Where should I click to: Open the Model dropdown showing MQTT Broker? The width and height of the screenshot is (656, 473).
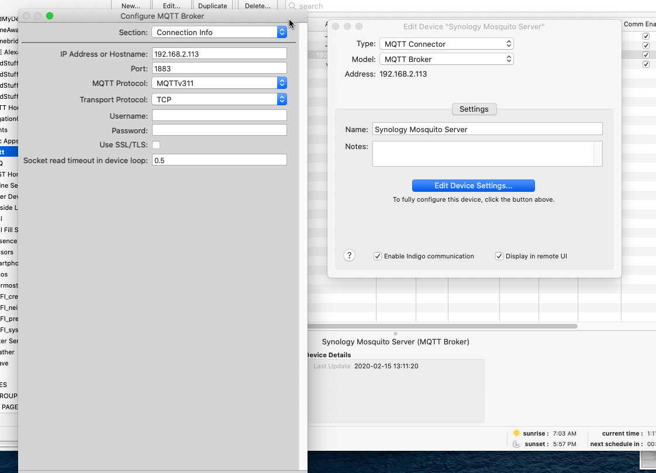[x=447, y=59]
